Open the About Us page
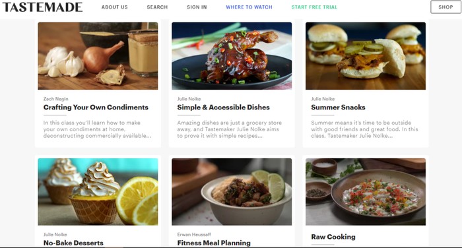The height and width of the screenshot is (248, 462). [115, 7]
